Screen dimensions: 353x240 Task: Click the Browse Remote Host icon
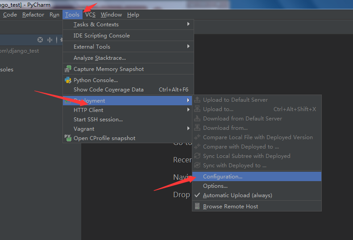pyautogui.click(x=197, y=206)
